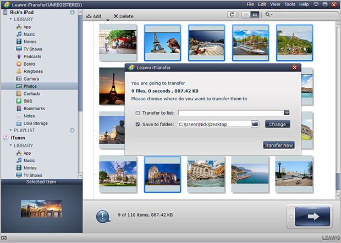Open TV Shows under Rick's iPad library
341x243 pixels.
(x=29, y=49)
